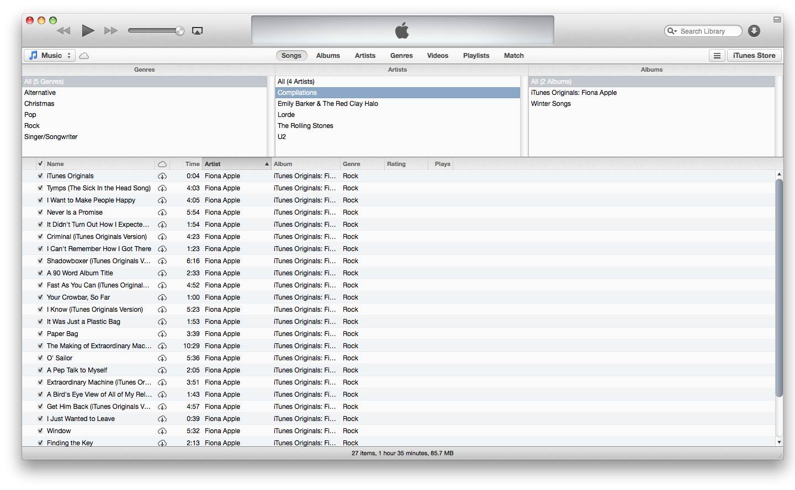Viewport: 795px width, 490px height.
Task: Switch to the Albums tab
Action: [328, 55]
